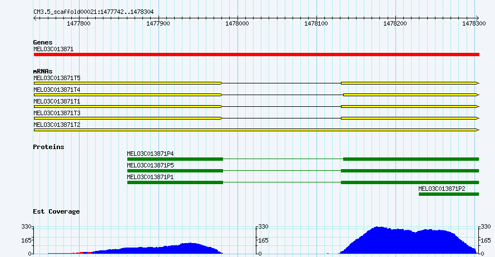Click the Genes track heading
The image size is (495, 257).
(43, 42)
